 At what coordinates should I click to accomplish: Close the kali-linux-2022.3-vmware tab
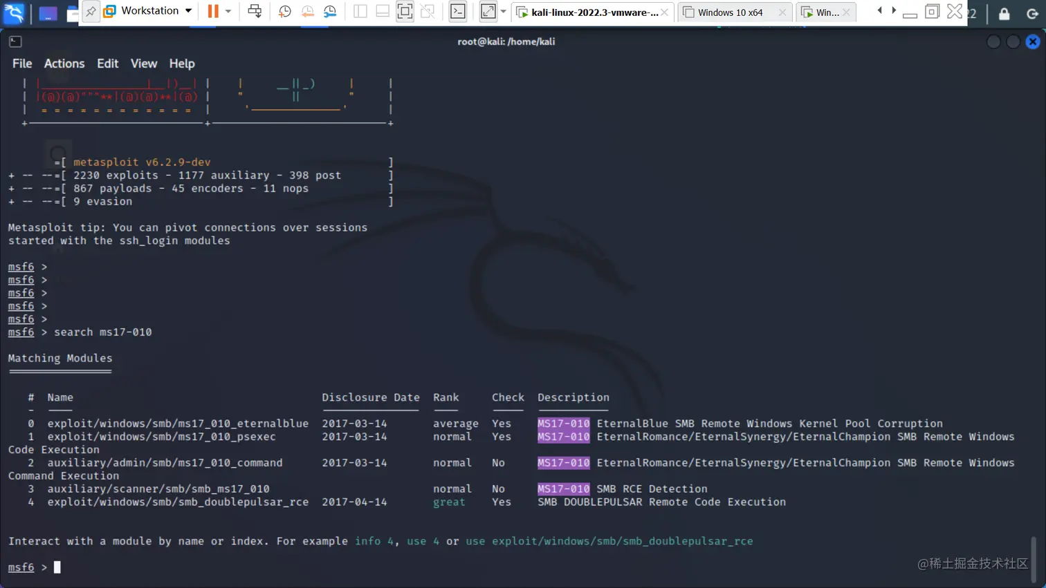point(664,12)
